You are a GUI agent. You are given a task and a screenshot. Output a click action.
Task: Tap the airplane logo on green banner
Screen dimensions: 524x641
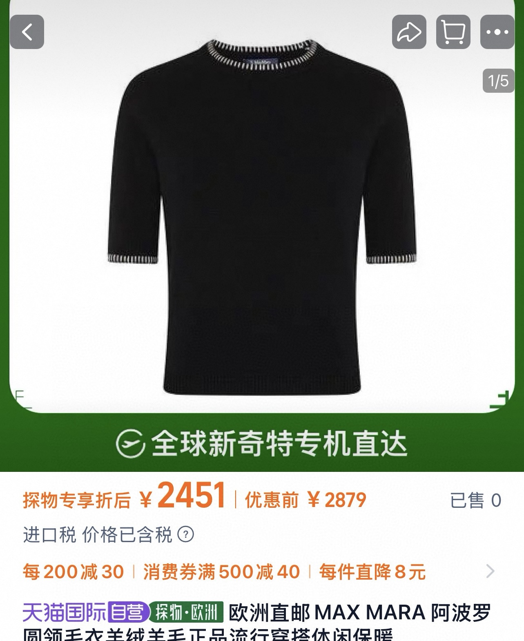[x=130, y=444]
